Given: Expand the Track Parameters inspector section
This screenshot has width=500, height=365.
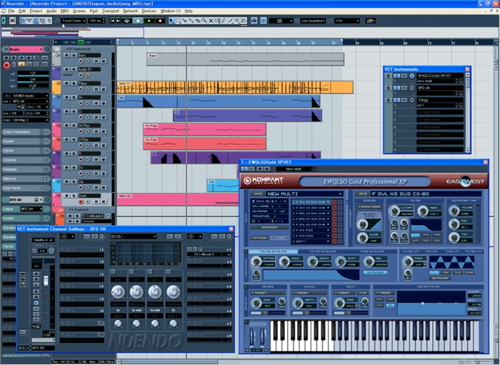Looking at the screenshot, I should click(26, 132).
